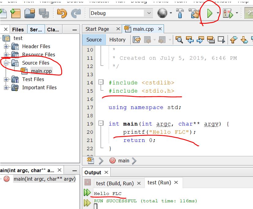Click the file icon in editor breadcrumb bar
The width and height of the screenshot is (253, 209).
91,161
